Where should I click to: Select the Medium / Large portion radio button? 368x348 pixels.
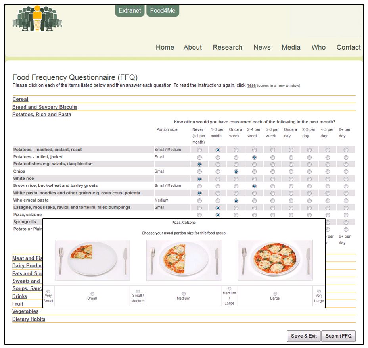tap(229, 289)
